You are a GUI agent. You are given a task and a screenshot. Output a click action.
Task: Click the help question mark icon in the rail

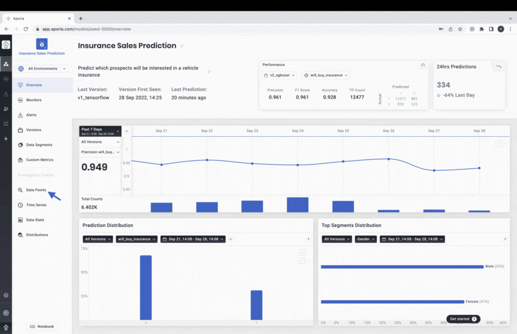click(6, 296)
